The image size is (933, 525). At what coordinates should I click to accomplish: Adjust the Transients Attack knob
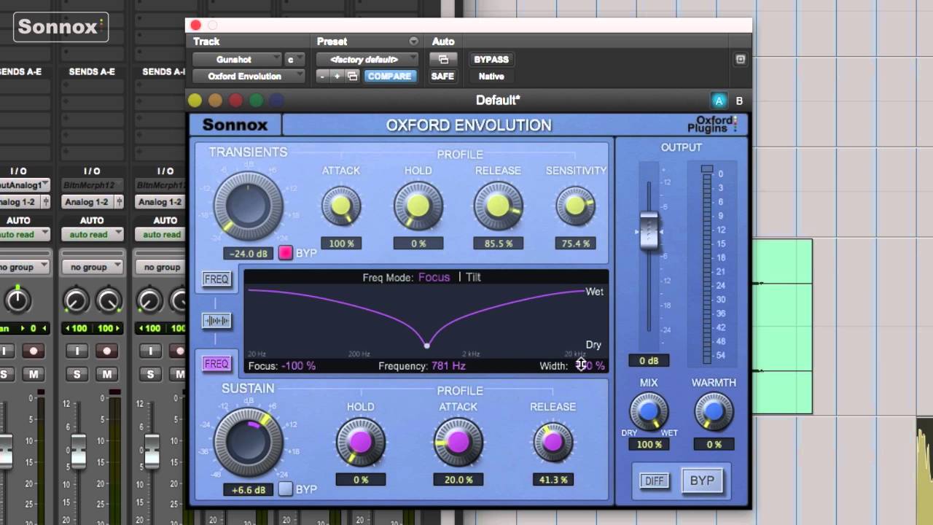pyautogui.click(x=341, y=207)
